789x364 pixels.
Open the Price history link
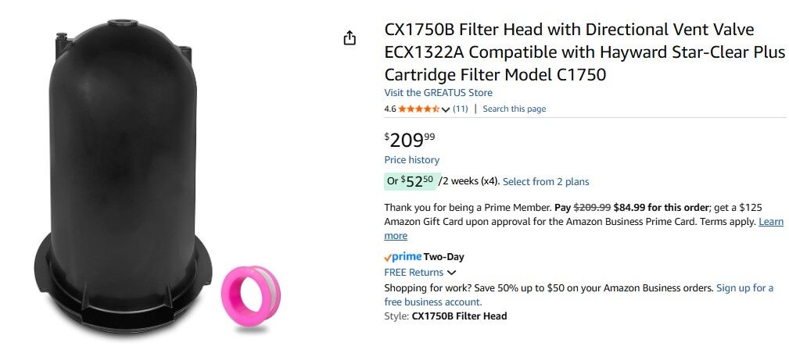coord(411,160)
